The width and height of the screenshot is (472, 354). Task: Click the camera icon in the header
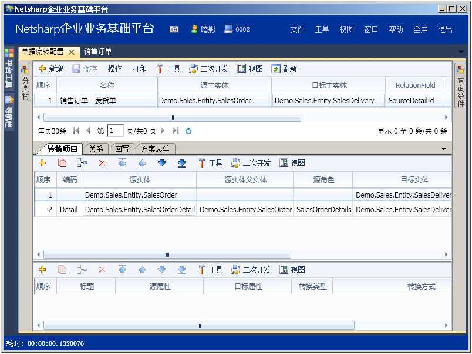pos(174,29)
